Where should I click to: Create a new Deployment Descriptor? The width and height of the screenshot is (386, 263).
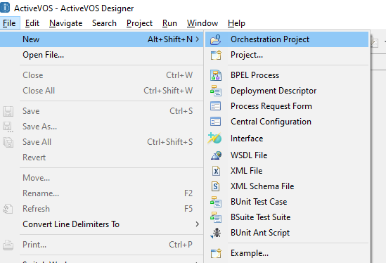pos(287,91)
